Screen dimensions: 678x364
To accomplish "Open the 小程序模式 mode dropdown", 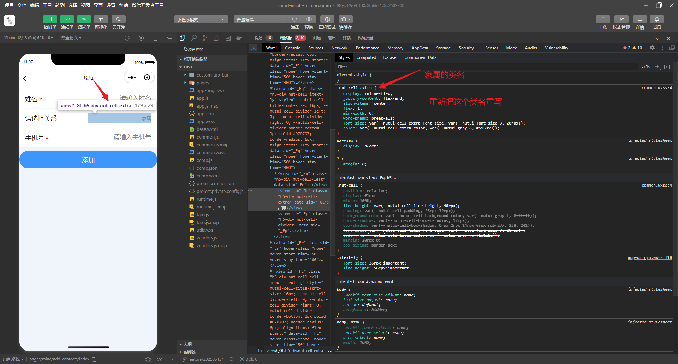I will tap(201, 19).
